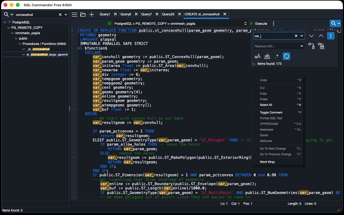Screen dimensions: 344x215
Task: Choose Quote in the context menu
Action: click(x=278, y=135)
